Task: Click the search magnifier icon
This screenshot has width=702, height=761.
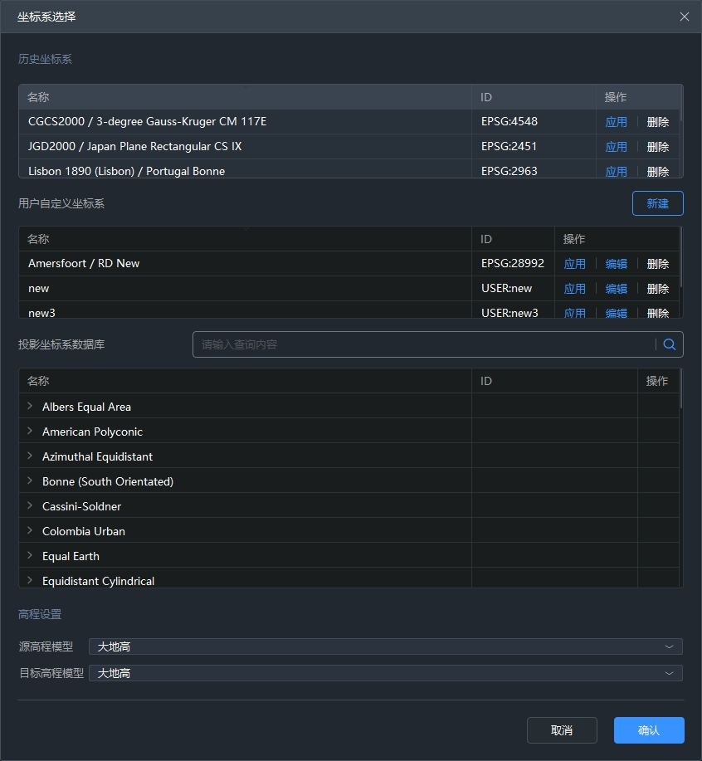Action: point(670,344)
